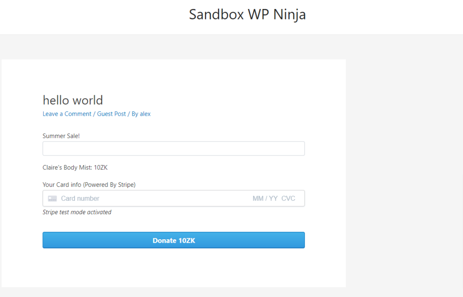Select the MM / YY expiry field
The width and height of the screenshot is (463, 297).
click(265, 198)
